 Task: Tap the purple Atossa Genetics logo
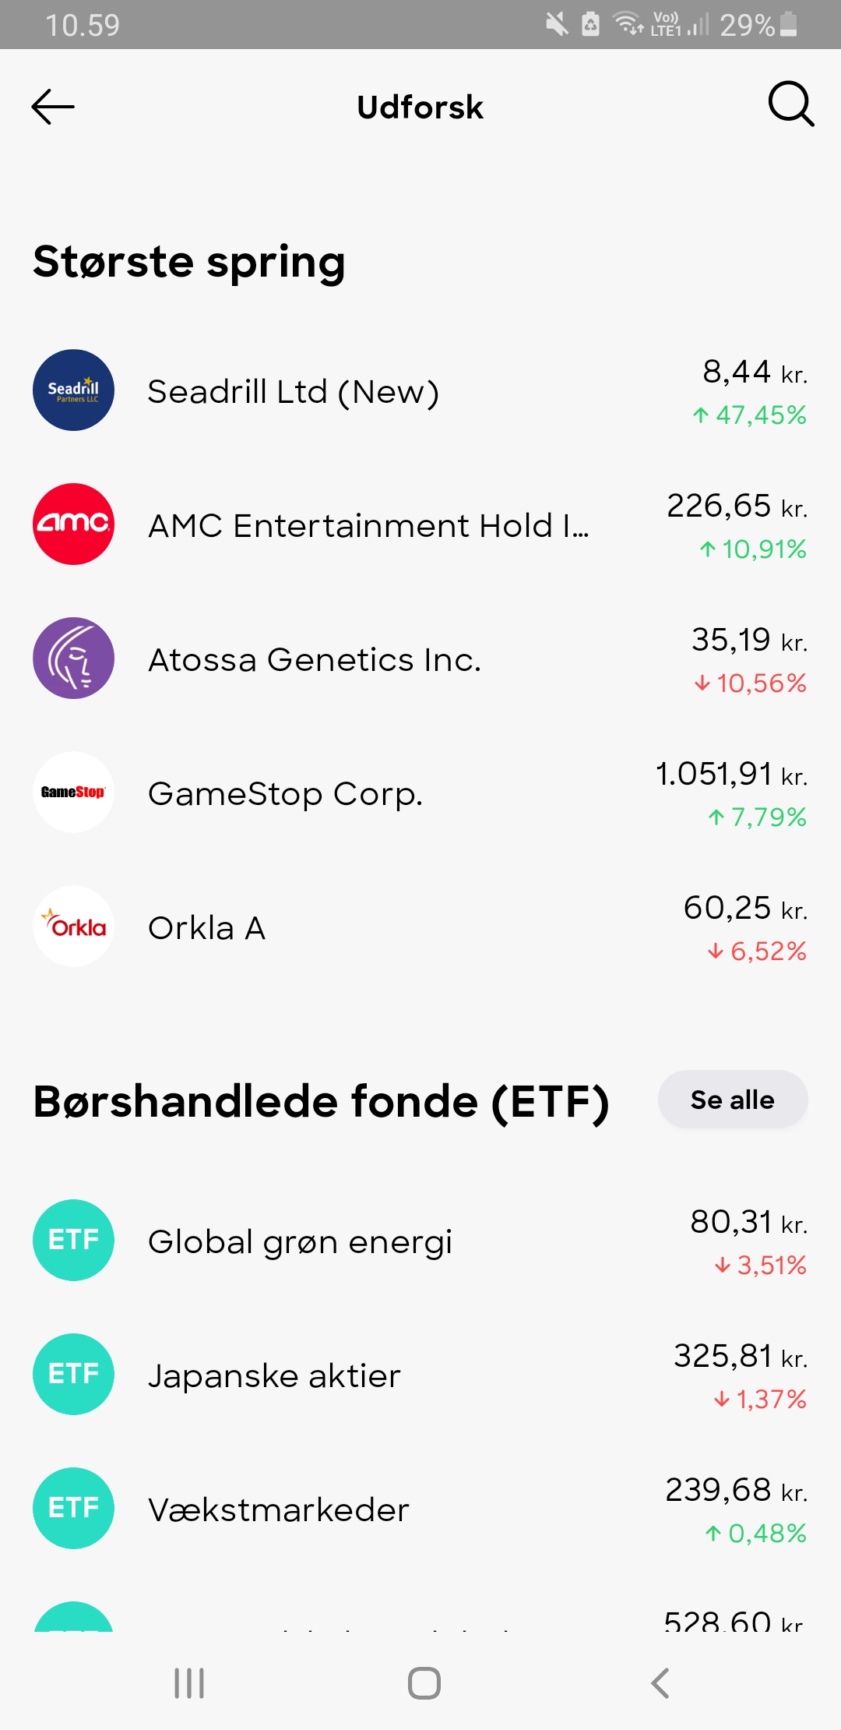click(x=73, y=658)
